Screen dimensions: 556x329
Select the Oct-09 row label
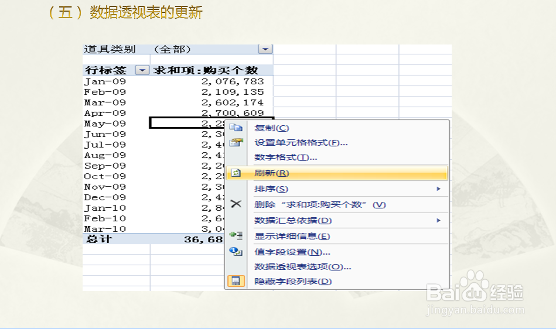pyautogui.click(x=105, y=176)
